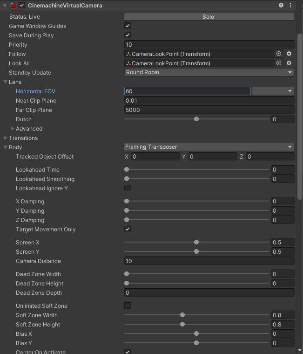Screen dimensions: 303x354
Task: Click the Solo button
Action: coord(209,16)
